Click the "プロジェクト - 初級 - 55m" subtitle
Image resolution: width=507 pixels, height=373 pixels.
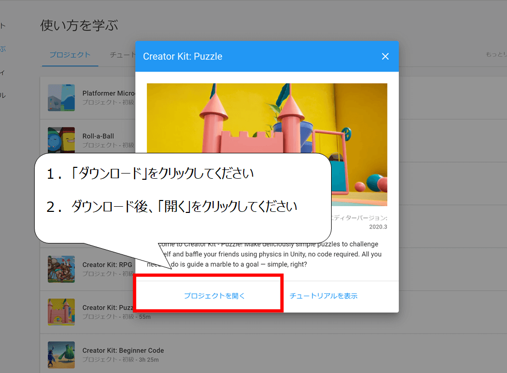click(116, 317)
